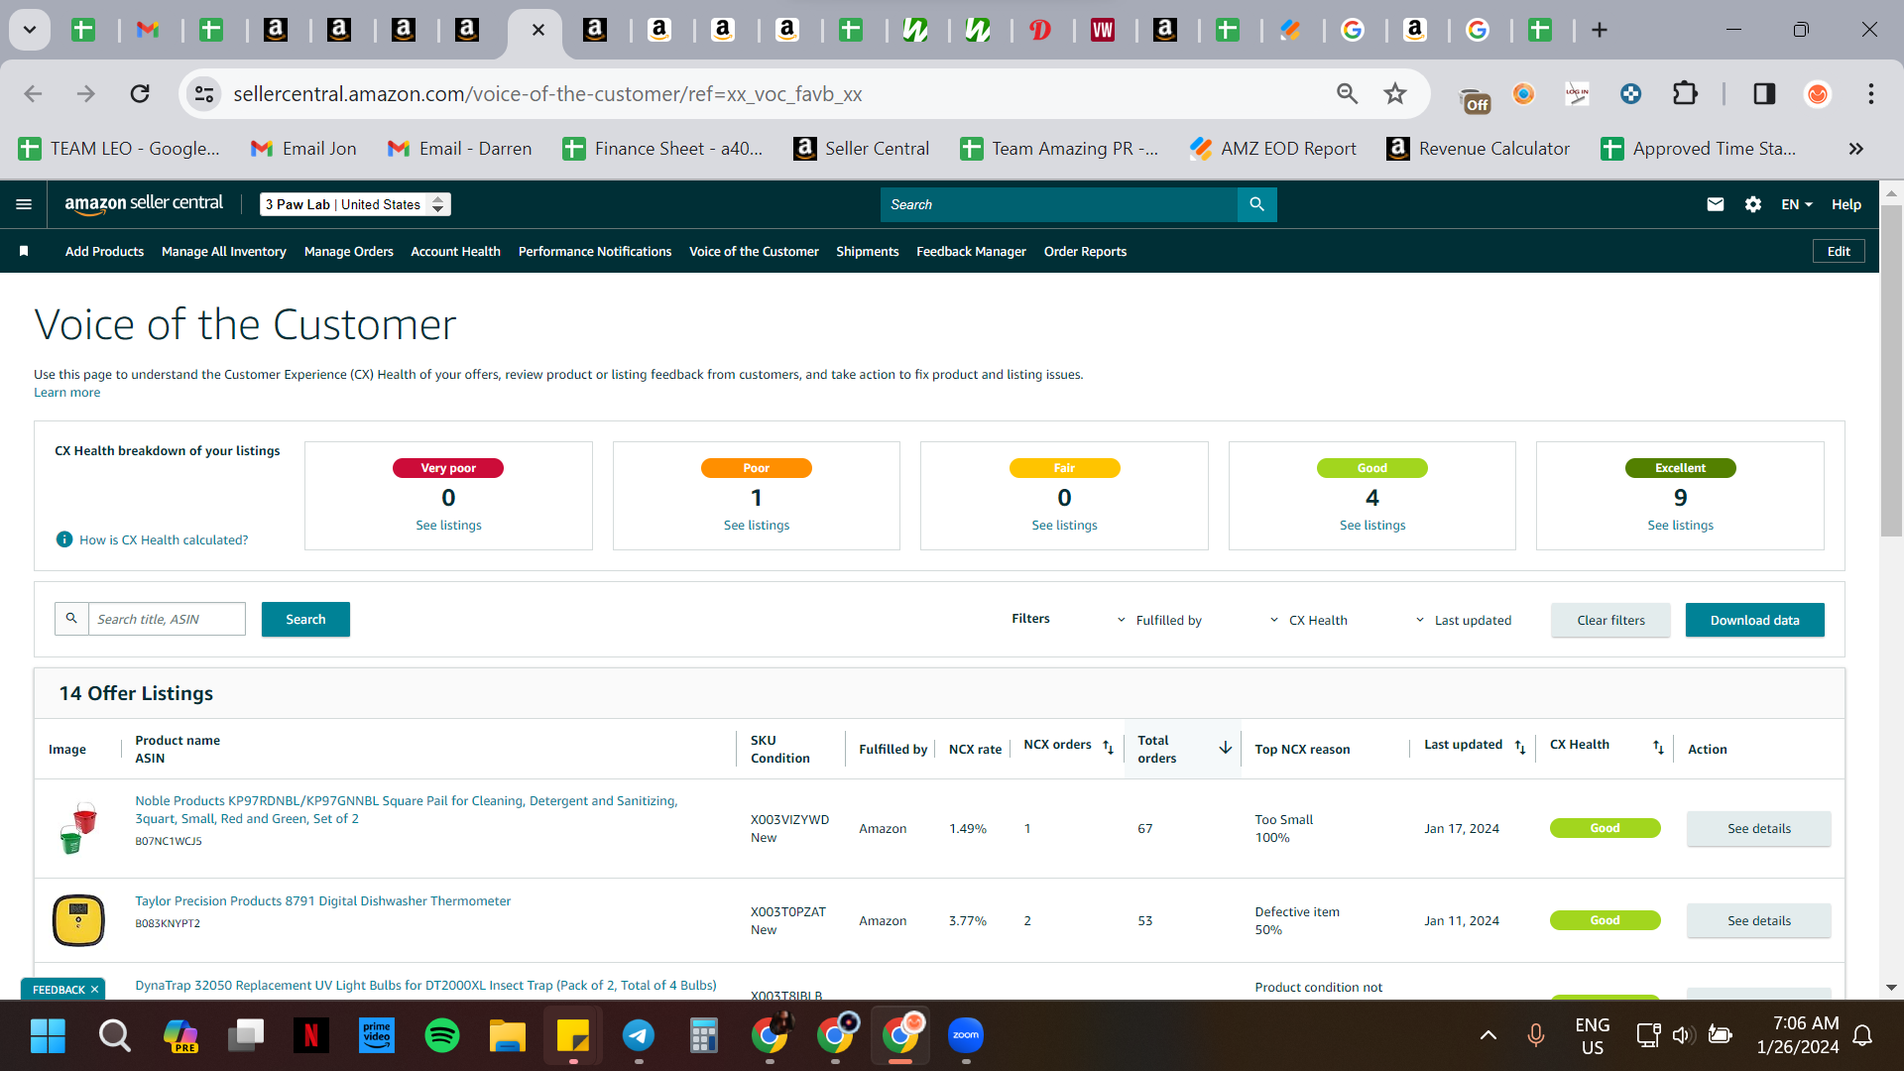The image size is (1904, 1071).
Task: Click the Seller Central top search field
Action: [1059, 204]
